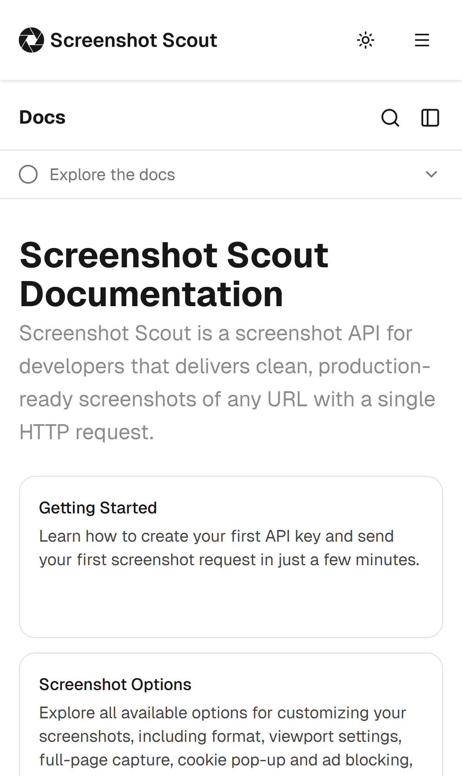The height and width of the screenshot is (776, 462).
Task: Click the circle icon beside Explore the docs
Action: click(28, 174)
